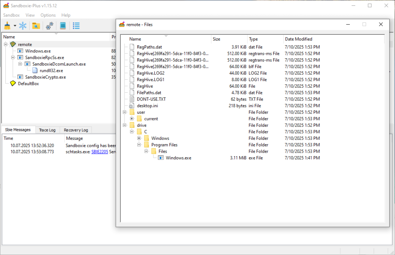Open the Help menu
This screenshot has width=395, height=255.
(x=66, y=15)
